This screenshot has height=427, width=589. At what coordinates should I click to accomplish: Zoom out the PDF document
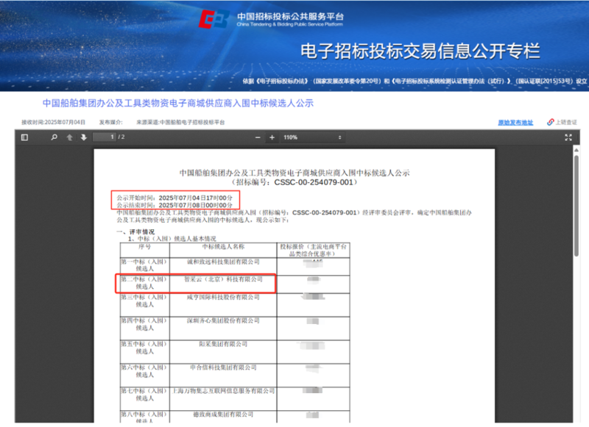tap(258, 137)
